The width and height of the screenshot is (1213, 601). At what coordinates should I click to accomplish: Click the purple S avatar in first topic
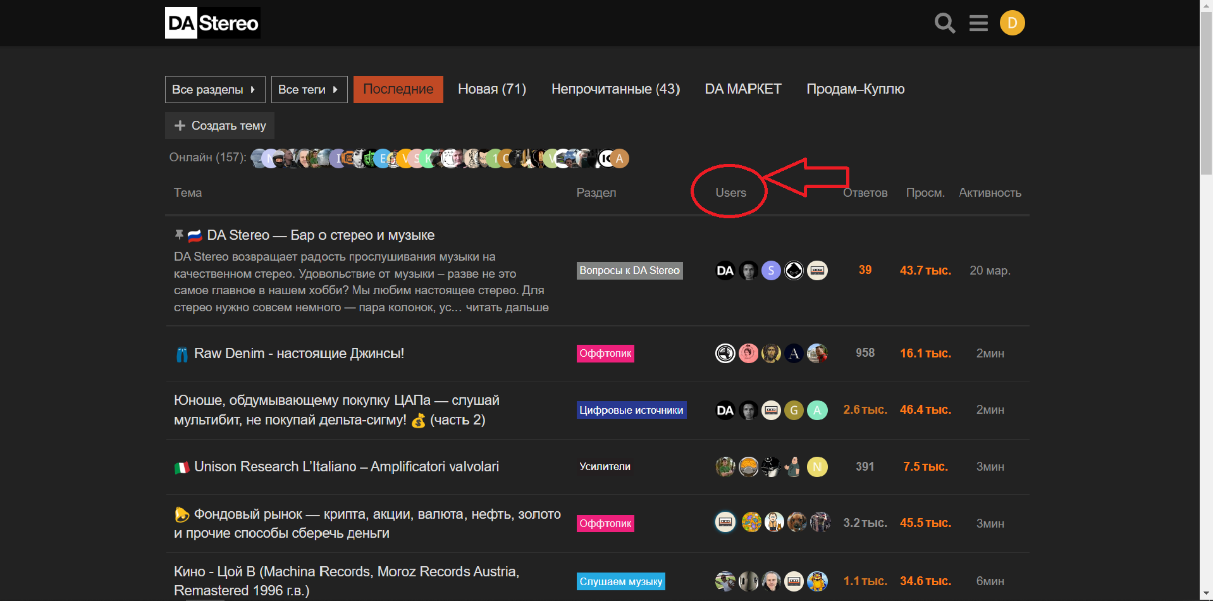771,271
